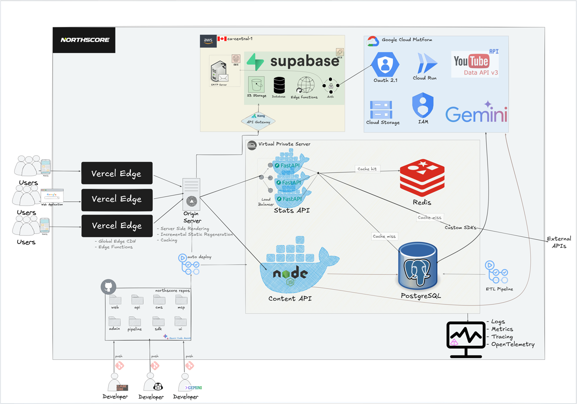Click the Virtual Private Server header
Viewport: 577px width, 404px height.
point(284,144)
